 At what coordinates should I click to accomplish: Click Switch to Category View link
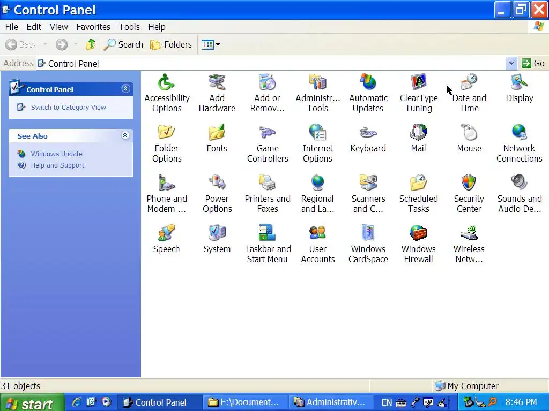(68, 107)
